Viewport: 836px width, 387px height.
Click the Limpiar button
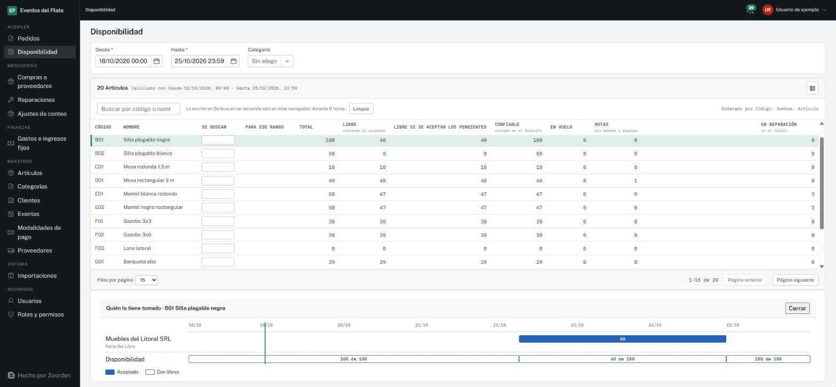point(361,109)
